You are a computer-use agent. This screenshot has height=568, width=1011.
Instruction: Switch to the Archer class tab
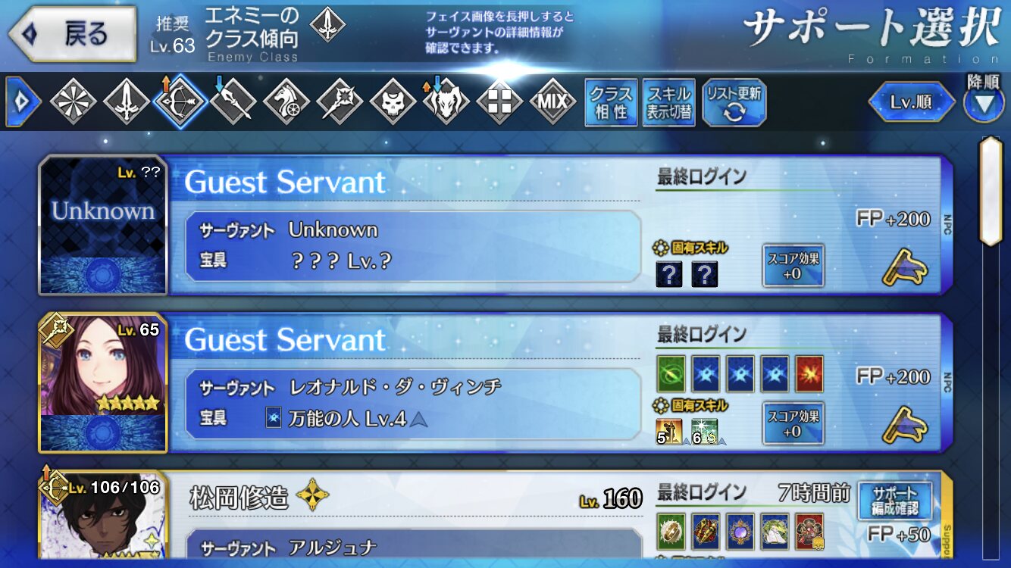(x=180, y=101)
